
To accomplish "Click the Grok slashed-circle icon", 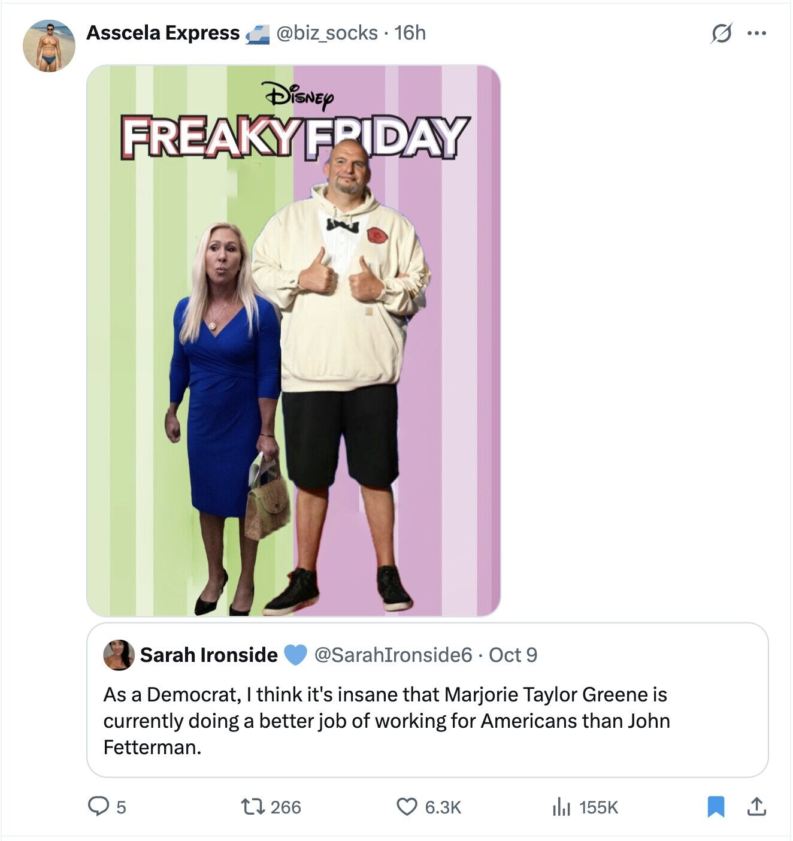I will pos(721,34).
